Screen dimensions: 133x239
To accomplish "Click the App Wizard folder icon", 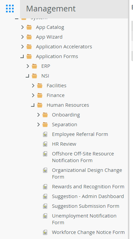I will tap(29, 37).
